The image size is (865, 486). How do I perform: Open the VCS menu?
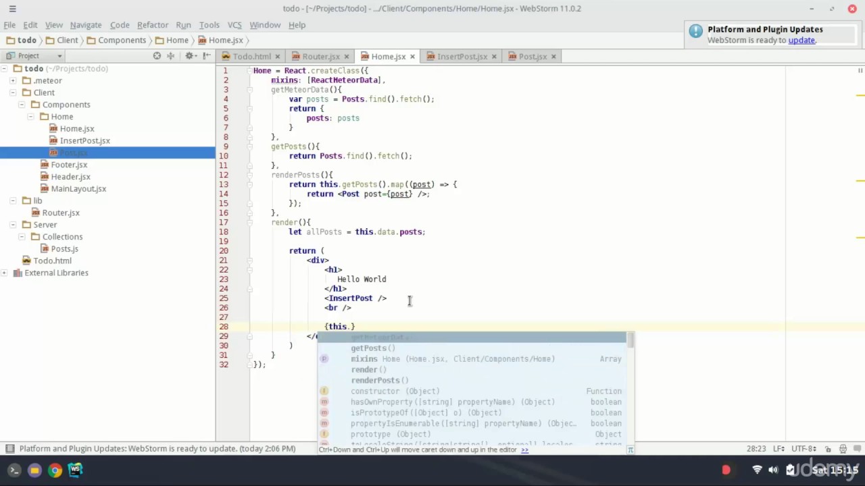point(234,25)
